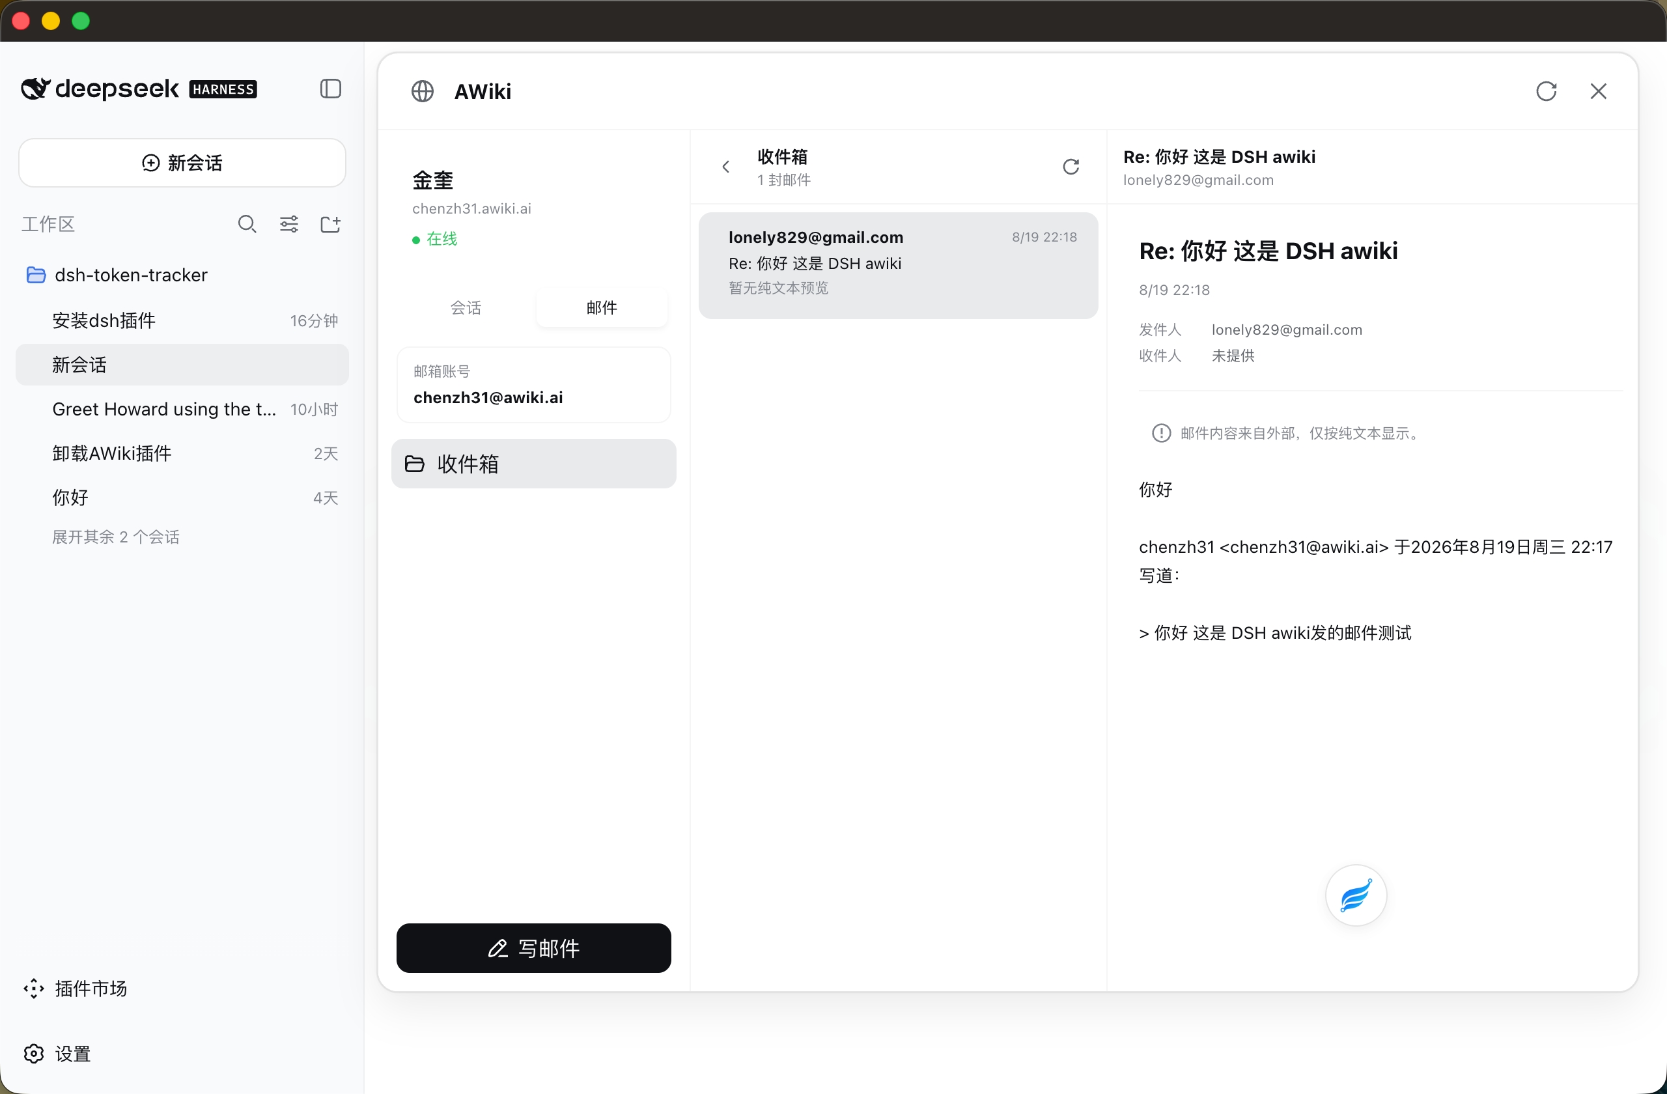Viewport: 1667px width, 1094px height.
Task: Click the sender address lonely829@gmail.com in details
Action: point(1287,330)
